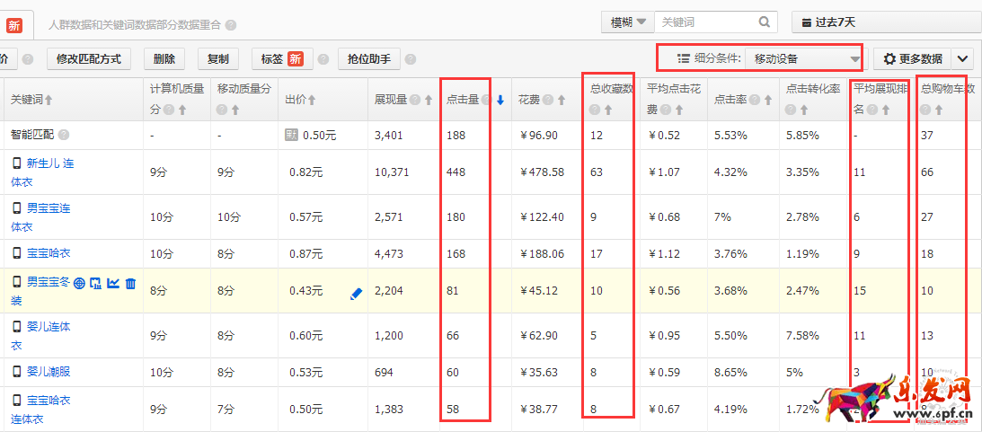
Task: Open 模糊 match type dropdown
Action: tap(627, 22)
